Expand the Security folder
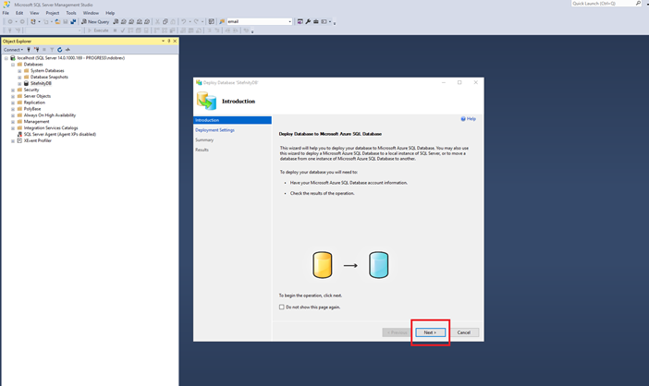 pyautogui.click(x=13, y=90)
